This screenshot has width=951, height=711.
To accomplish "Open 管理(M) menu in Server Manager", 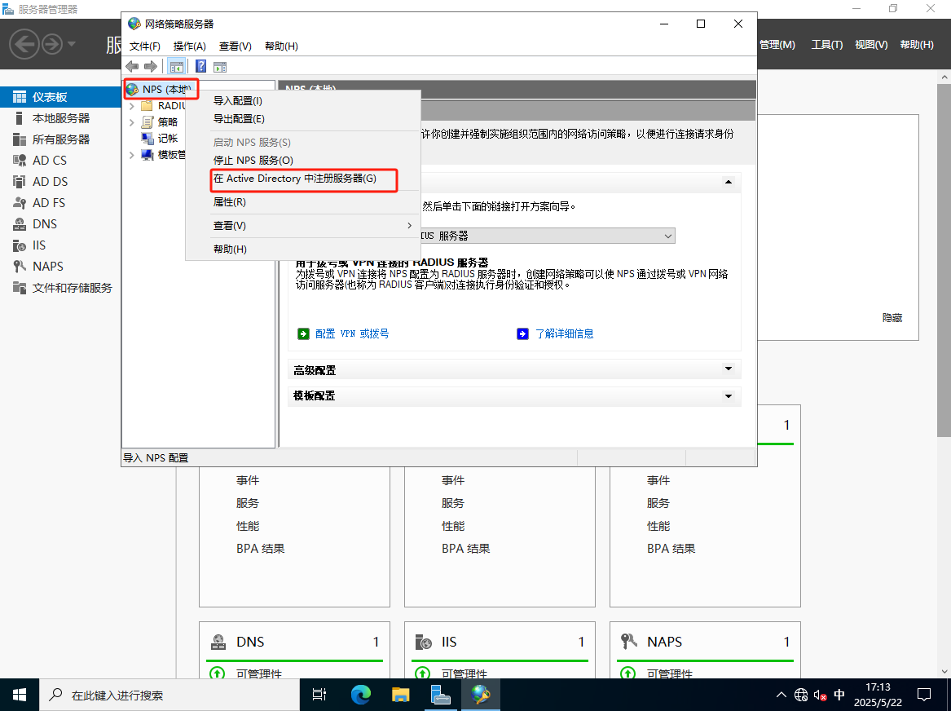I will [777, 45].
